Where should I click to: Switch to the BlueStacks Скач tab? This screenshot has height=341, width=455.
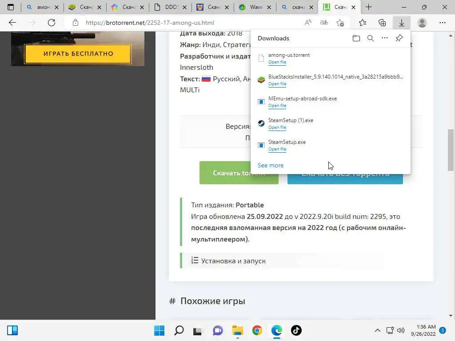click(85, 7)
